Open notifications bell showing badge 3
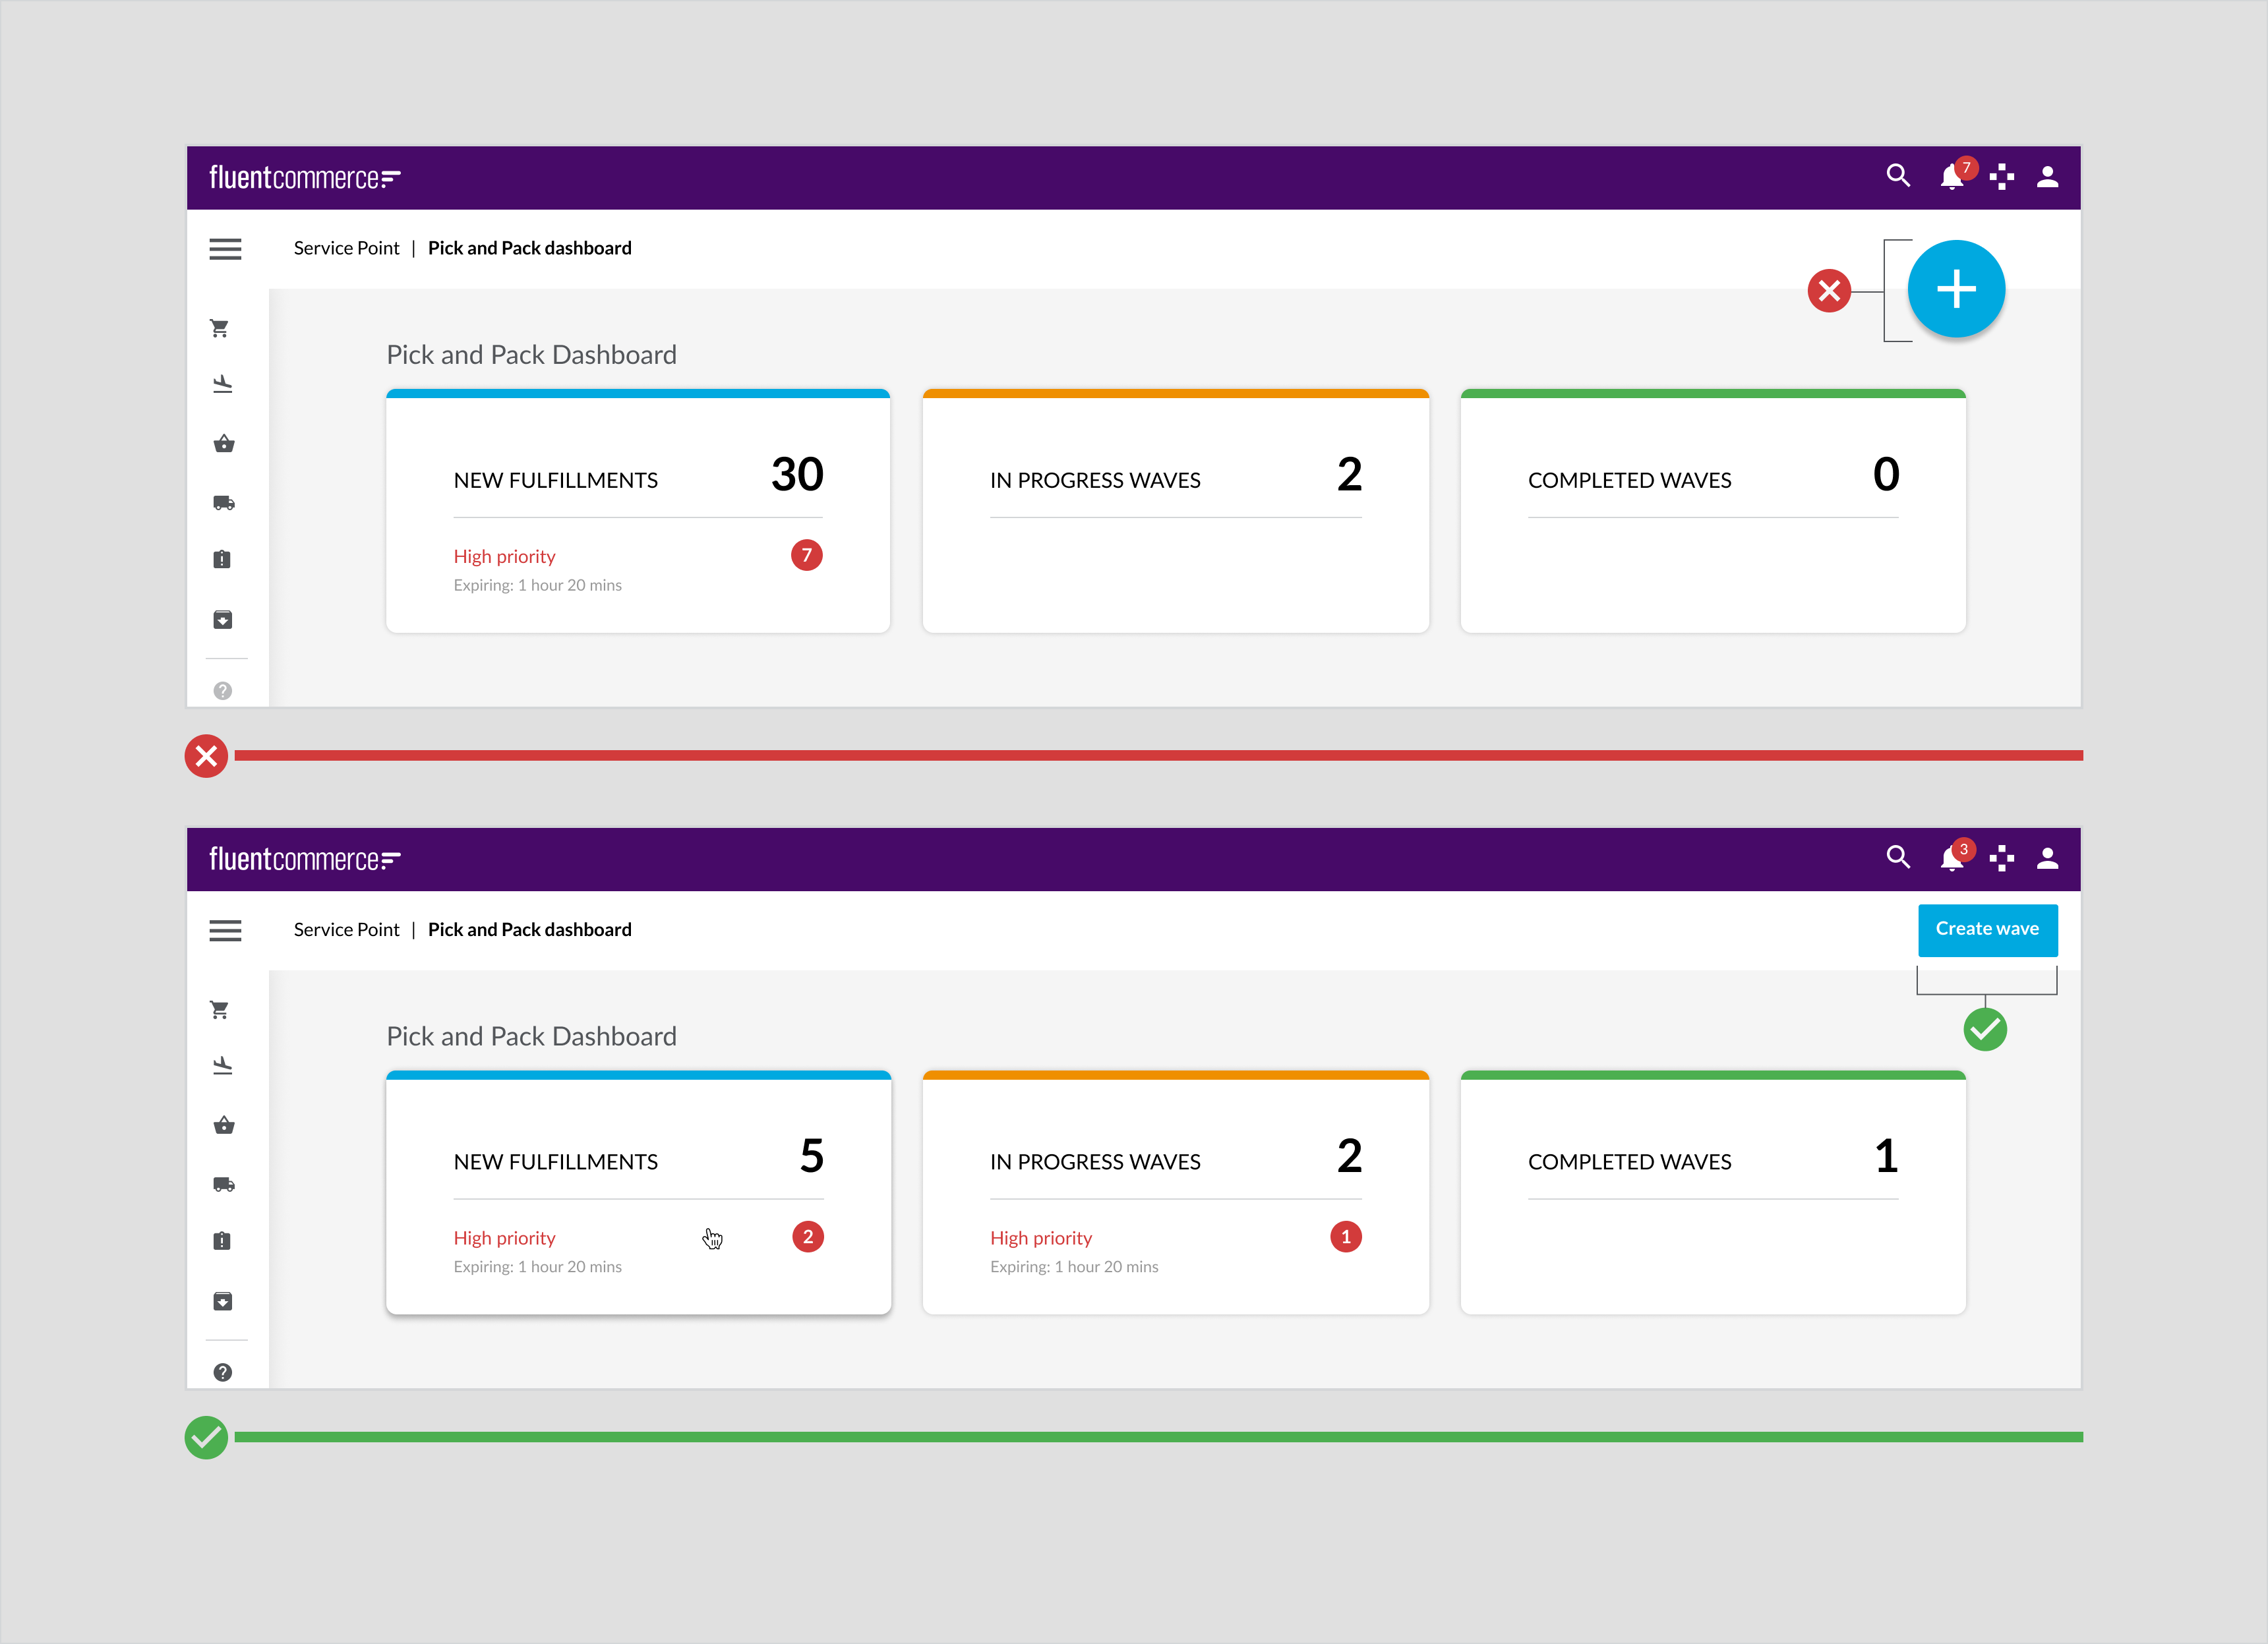This screenshot has width=2268, height=1644. point(1951,858)
